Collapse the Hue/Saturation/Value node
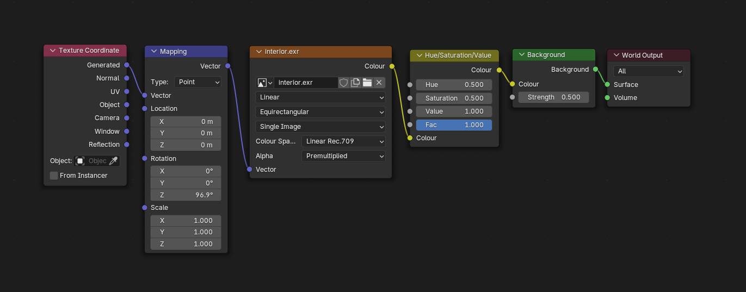This screenshot has width=746, height=292. [419, 55]
